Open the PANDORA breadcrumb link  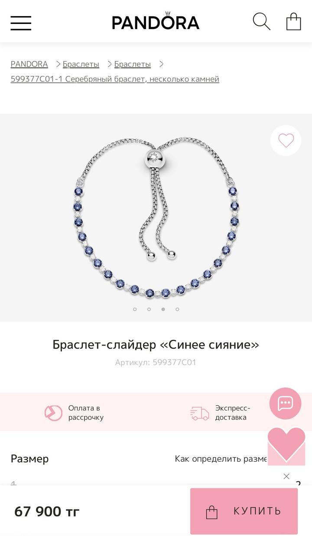pyautogui.click(x=29, y=64)
